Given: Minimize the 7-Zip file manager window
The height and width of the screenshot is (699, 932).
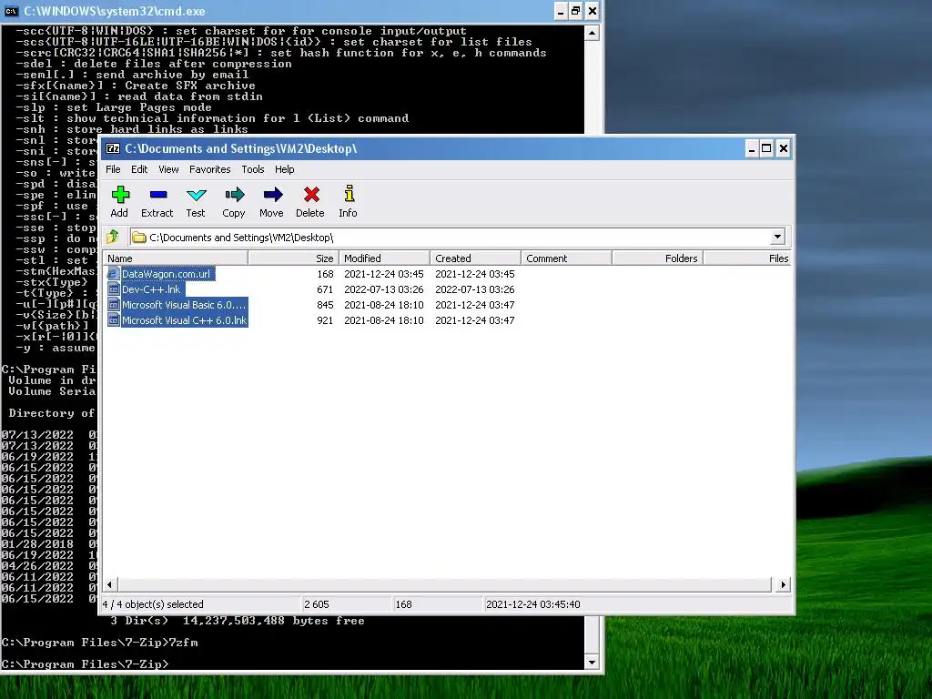Looking at the screenshot, I should (x=751, y=148).
